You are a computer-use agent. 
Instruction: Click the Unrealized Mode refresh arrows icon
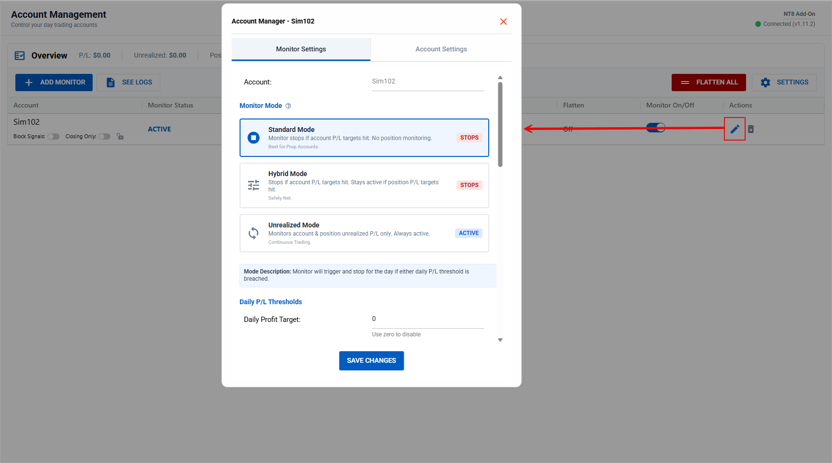[x=253, y=233]
